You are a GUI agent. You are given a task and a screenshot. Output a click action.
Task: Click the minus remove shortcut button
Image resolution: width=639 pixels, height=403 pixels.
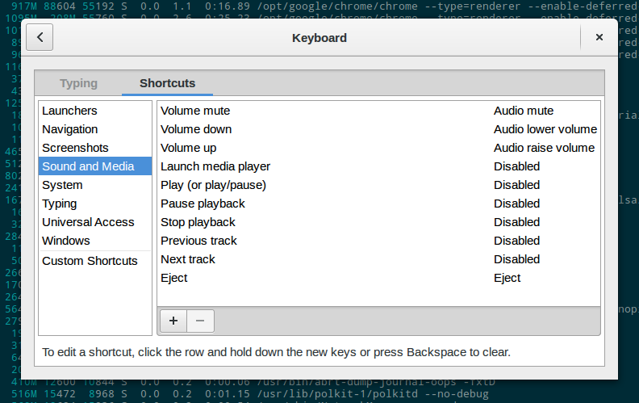click(200, 321)
